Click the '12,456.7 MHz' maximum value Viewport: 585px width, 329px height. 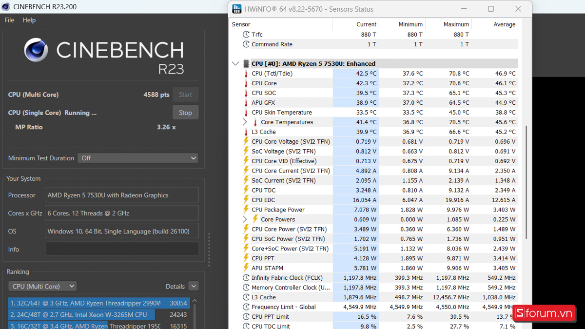pos(451,297)
